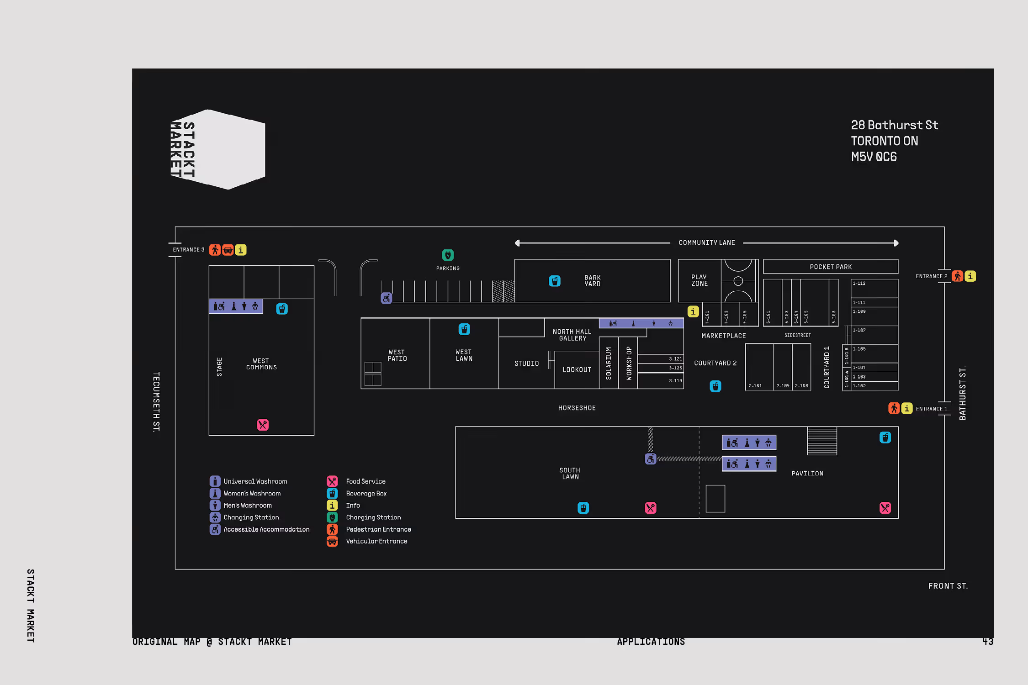The image size is (1028, 685).
Task: Click the SOLARIUM vertical label
Action: click(609, 363)
